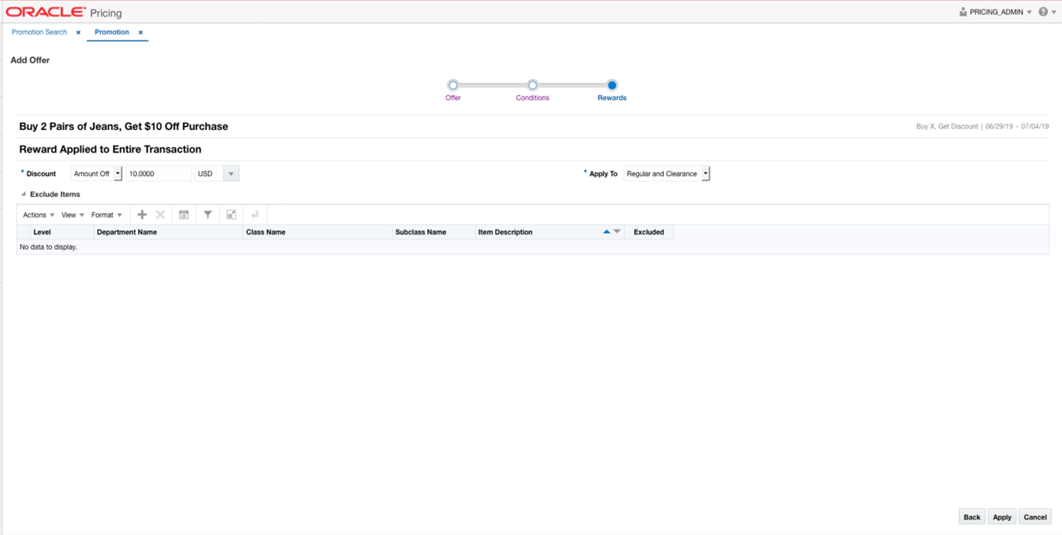1062x535 pixels.
Task: Click the Oracle Pricing logo
Action: click(x=64, y=12)
